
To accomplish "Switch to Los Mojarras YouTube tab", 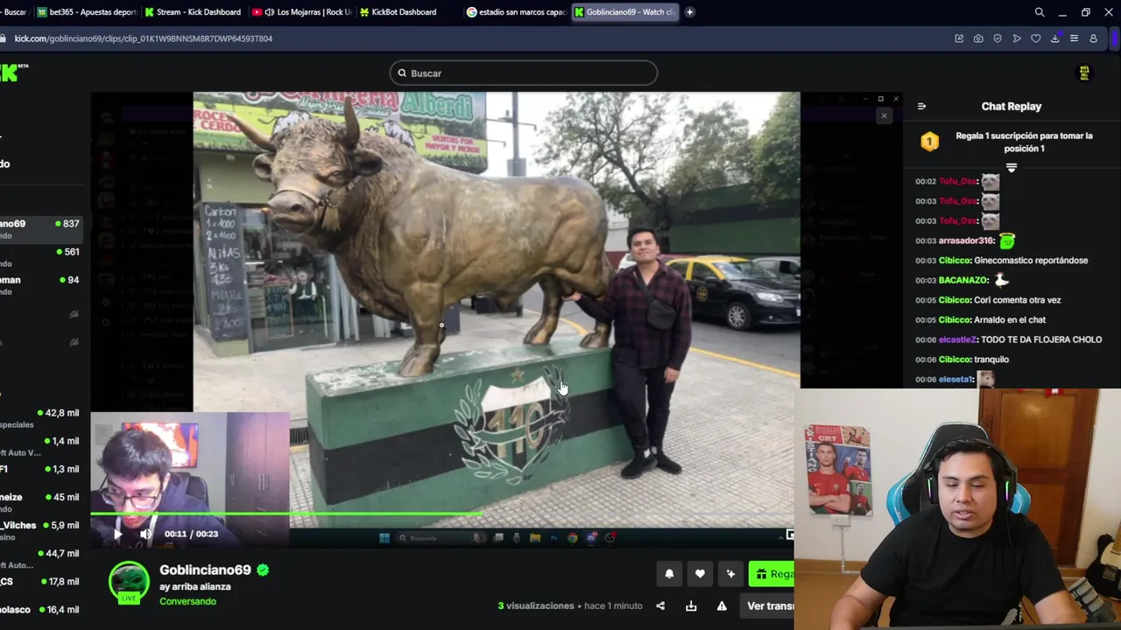I will (x=301, y=12).
